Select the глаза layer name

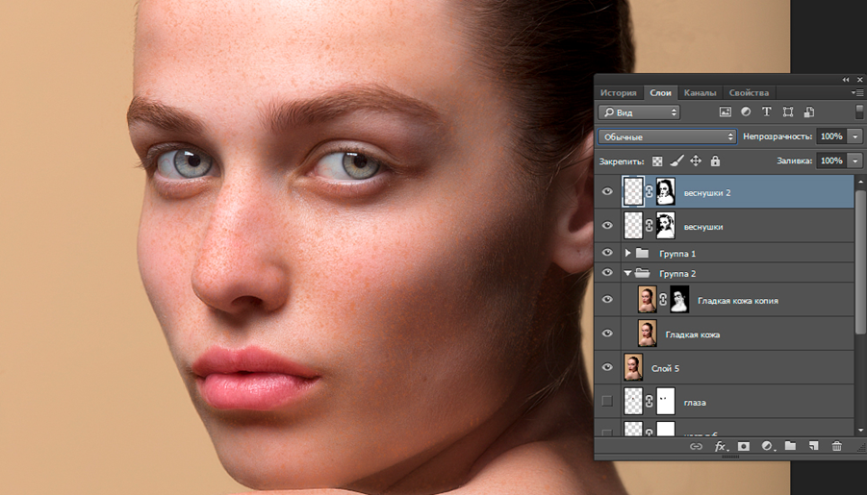click(x=695, y=403)
